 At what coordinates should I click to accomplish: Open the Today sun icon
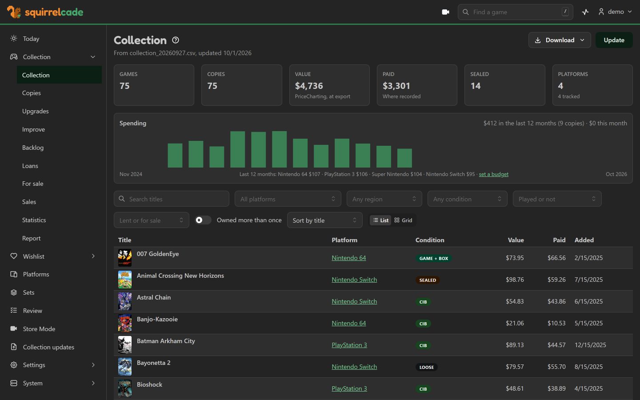pos(14,39)
